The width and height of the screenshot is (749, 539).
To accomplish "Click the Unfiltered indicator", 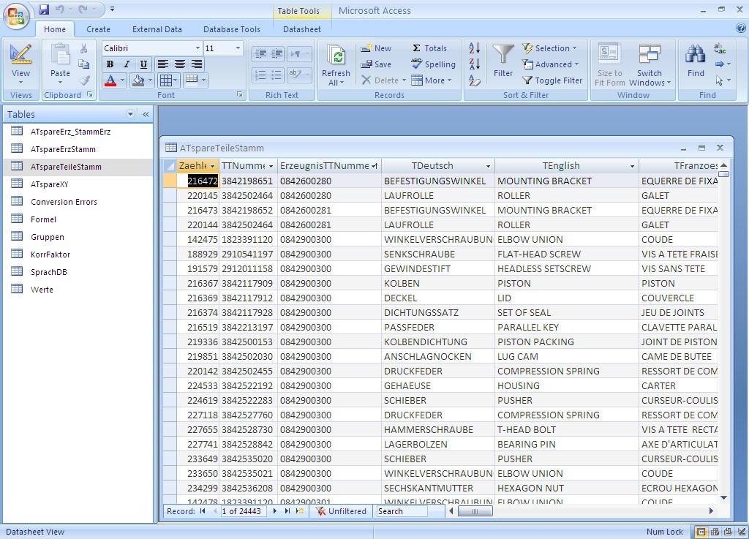I will pyautogui.click(x=342, y=511).
